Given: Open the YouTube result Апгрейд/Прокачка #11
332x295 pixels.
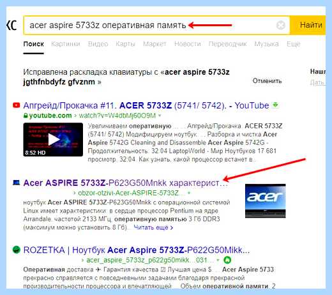Looking at the screenshot, I should 146,105.
